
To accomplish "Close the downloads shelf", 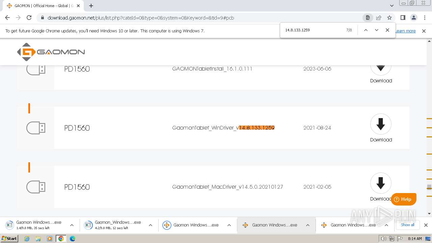I will [x=426, y=225].
